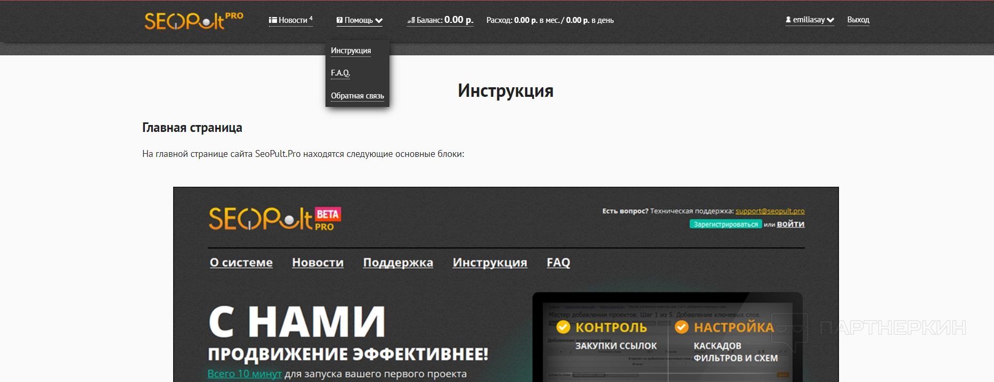Click the SeoPult PRO logo in header
The image size is (994, 382).
point(194,21)
